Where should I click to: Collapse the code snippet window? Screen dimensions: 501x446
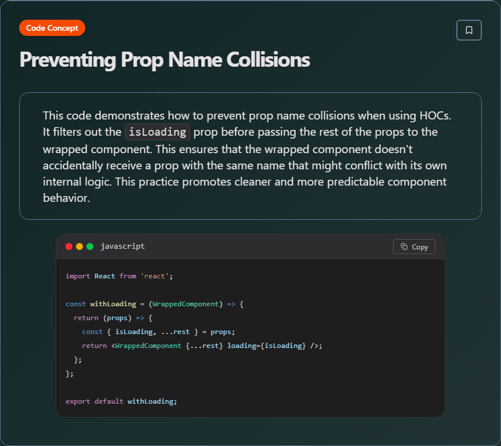click(x=249, y=246)
